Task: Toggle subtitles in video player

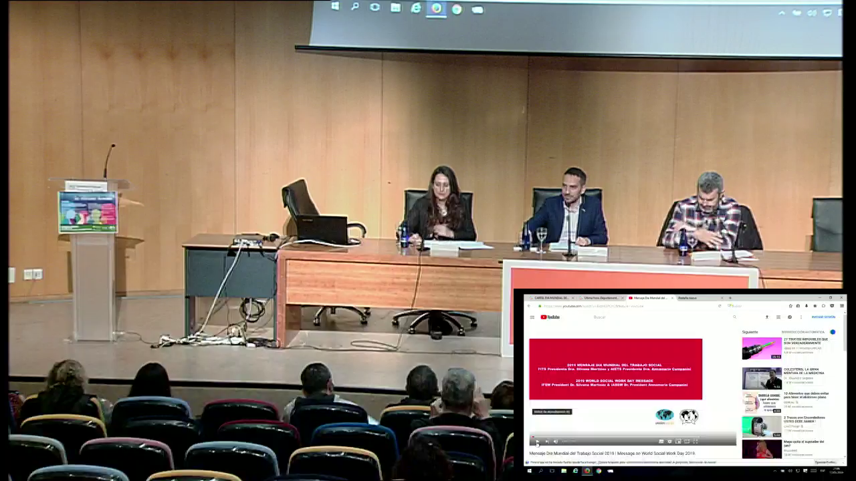Action: [661, 441]
